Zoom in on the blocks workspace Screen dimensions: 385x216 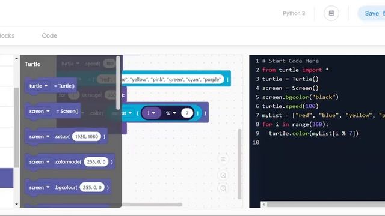tap(223, 175)
